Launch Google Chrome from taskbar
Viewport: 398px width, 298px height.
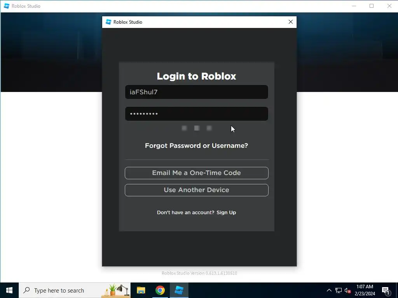pyautogui.click(x=160, y=290)
